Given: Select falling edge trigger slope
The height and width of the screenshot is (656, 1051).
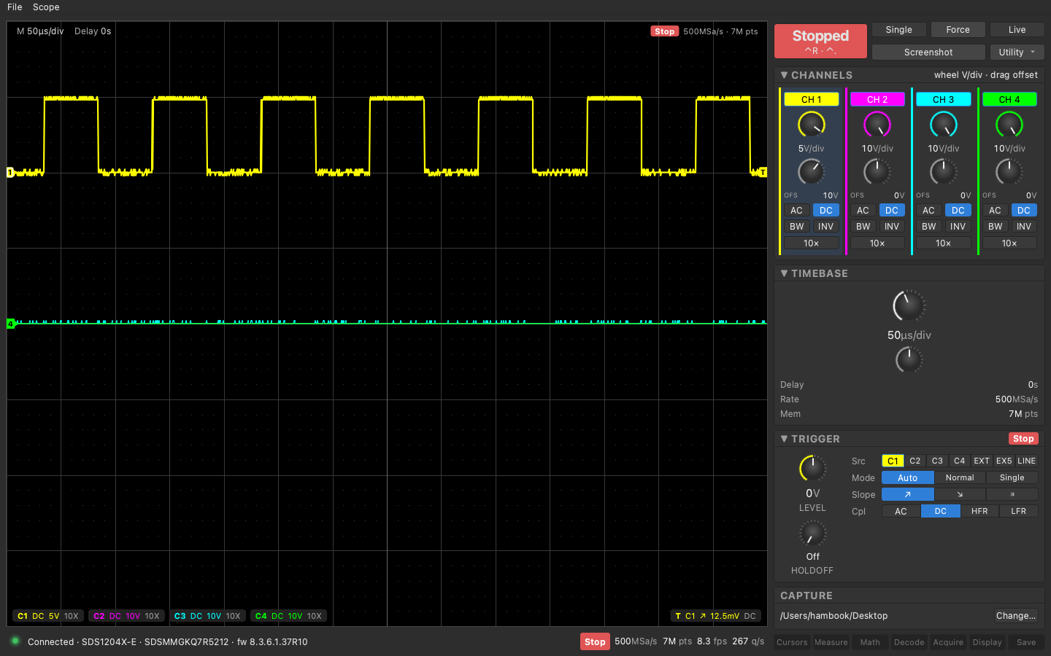Looking at the screenshot, I should [x=960, y=494].
